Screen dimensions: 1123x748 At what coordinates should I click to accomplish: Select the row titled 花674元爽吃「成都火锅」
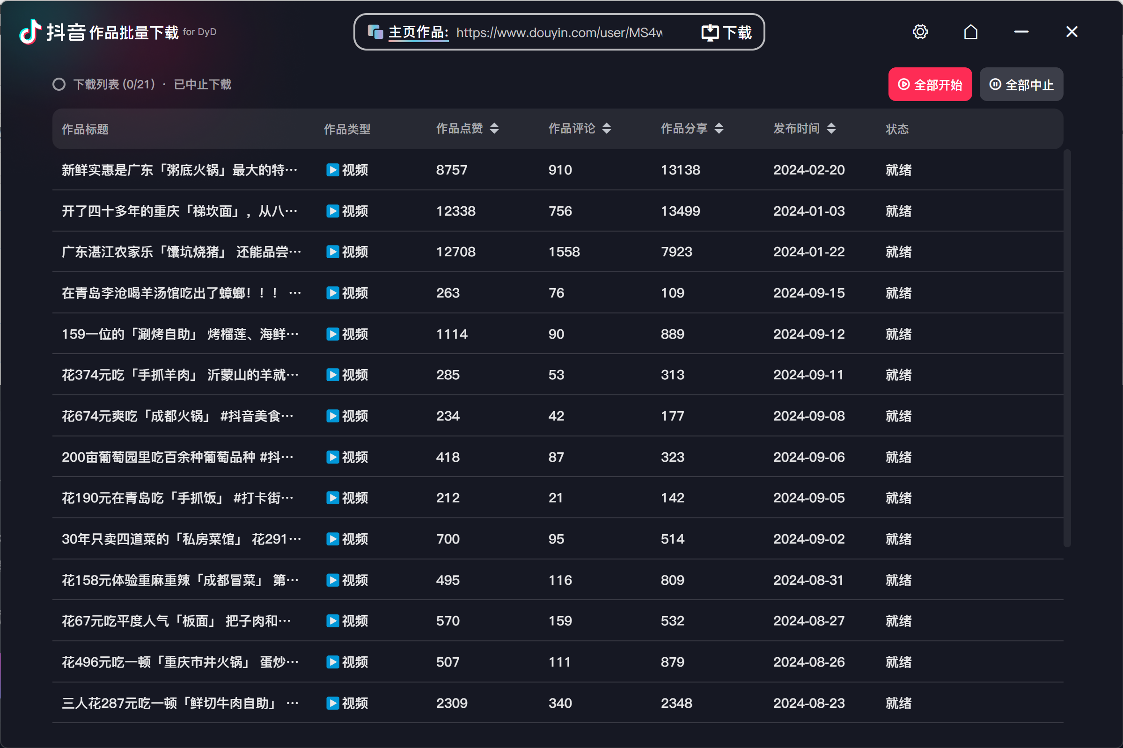pyautogui.click(x=558, y=415)
